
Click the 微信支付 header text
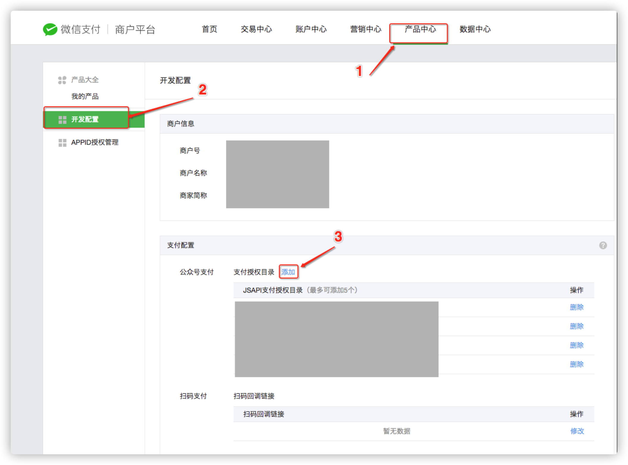tap(81, 29)
